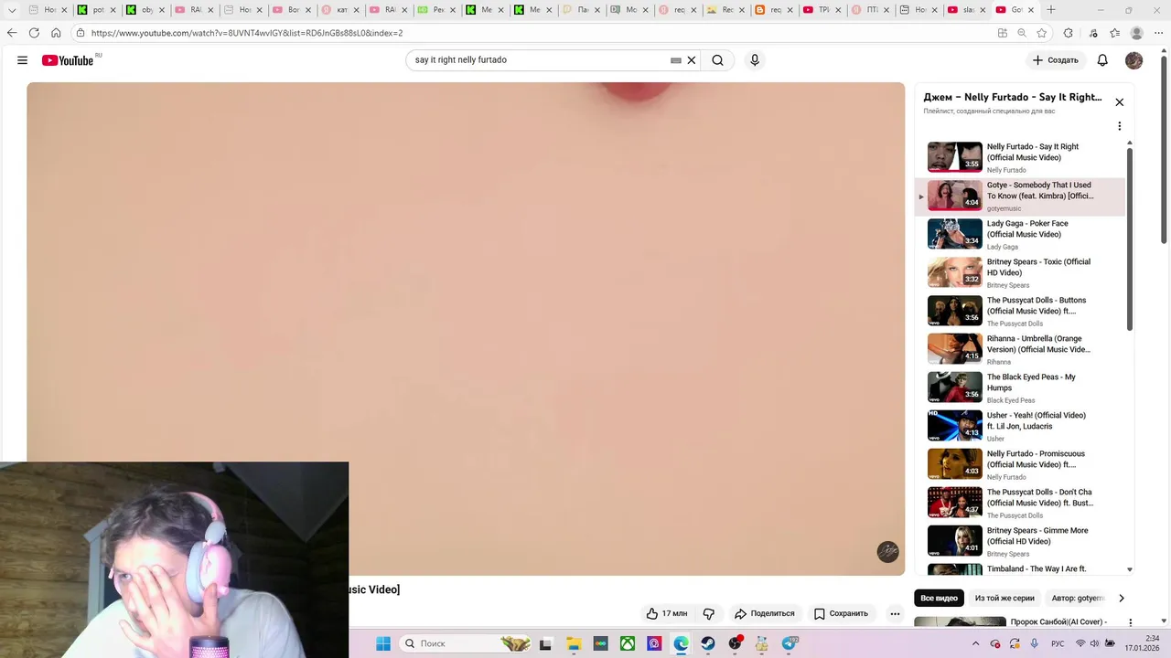
Task: Play Nelly Furtado - Say It Right from playlist
Action: (1020, 157)
